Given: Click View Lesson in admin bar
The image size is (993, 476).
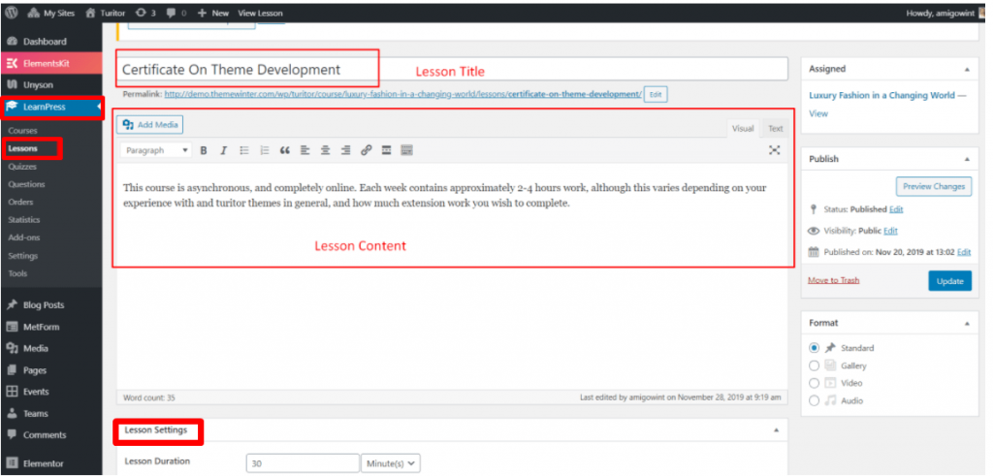Looking at the screenshot, I should 260,13.
